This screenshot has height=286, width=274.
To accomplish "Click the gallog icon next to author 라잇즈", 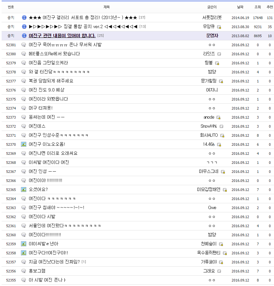I will [x=219, y=54].
